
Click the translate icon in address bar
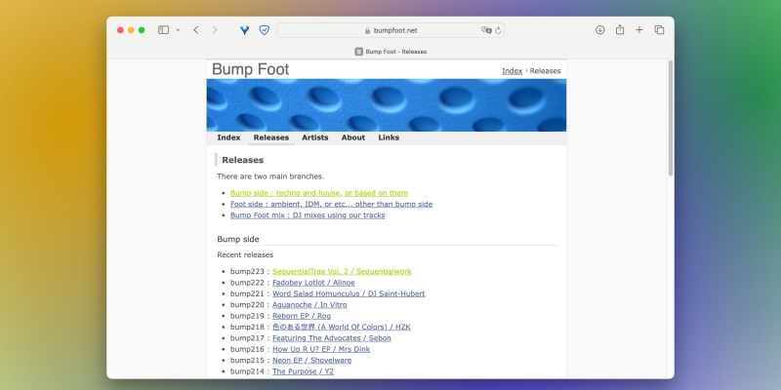tap(485, 30)
